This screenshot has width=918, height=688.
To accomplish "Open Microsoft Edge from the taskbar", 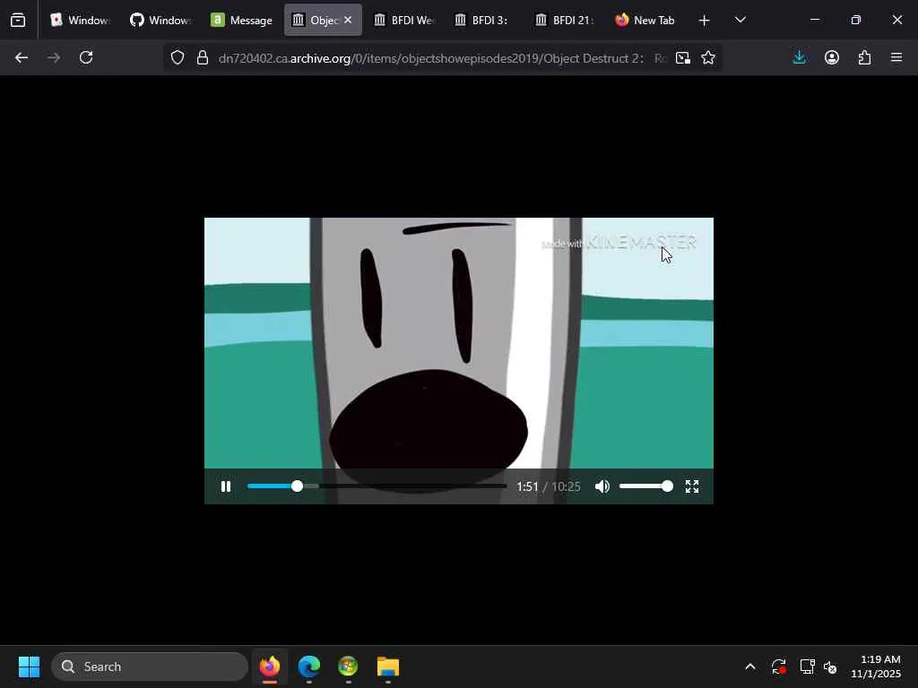I will [309, 666].
